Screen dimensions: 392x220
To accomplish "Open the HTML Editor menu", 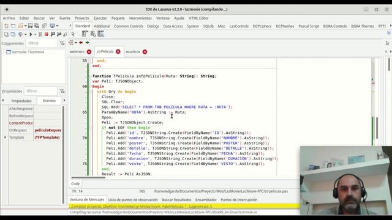I will click(x=198, y=18).
